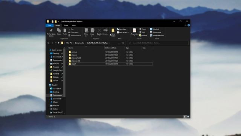Click Paste shortcut in Clipboard group
The image size is (241, 136).
[75, 35]
